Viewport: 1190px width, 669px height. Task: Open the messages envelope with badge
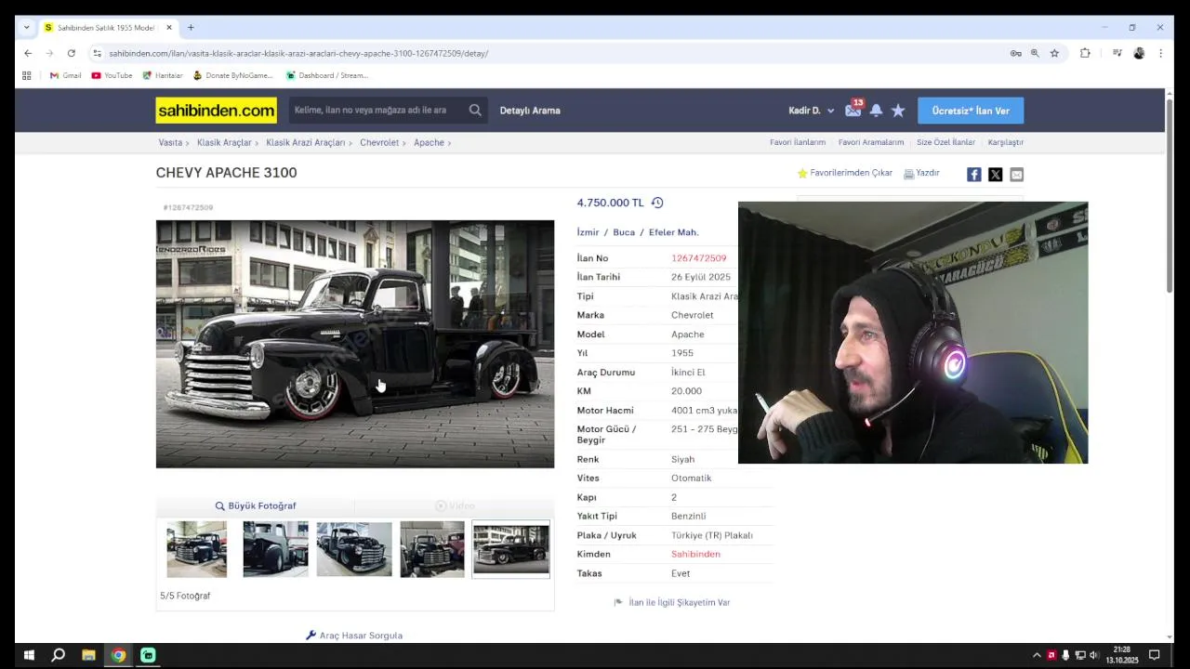pos(853,110)
